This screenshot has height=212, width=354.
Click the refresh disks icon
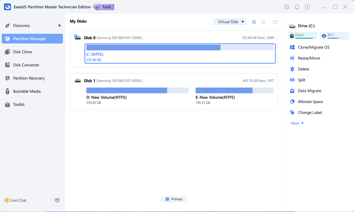pos(275,22)
